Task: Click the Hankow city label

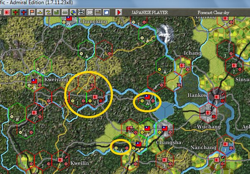Action: pyautogui.click(x=197, y=95)
